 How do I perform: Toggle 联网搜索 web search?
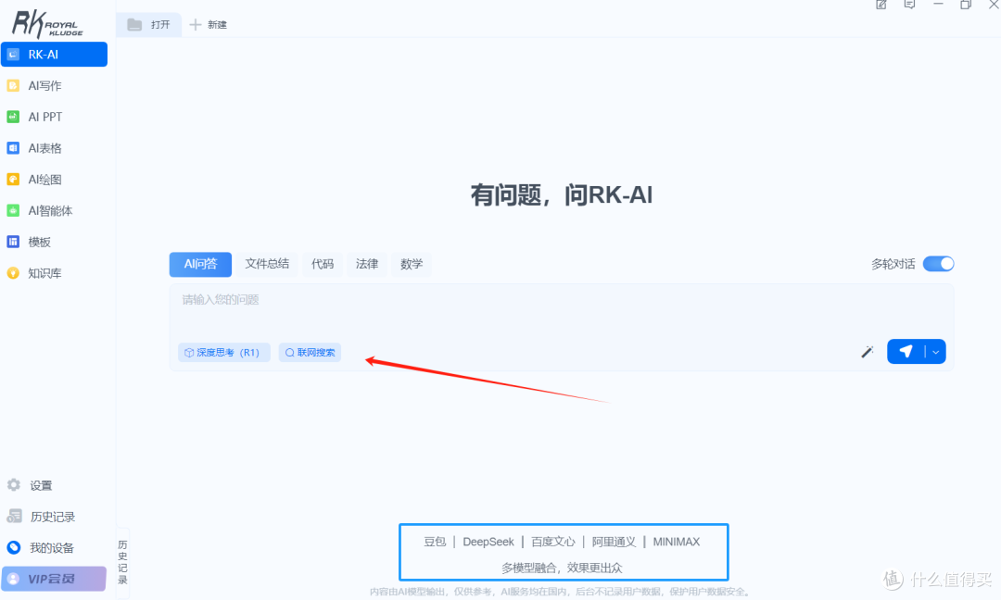pyautogui.click(x=310, y=353)
